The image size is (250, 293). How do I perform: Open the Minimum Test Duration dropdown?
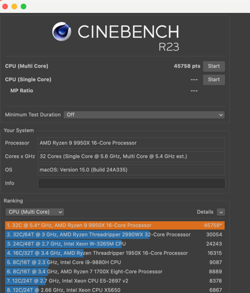coord(144,115)
